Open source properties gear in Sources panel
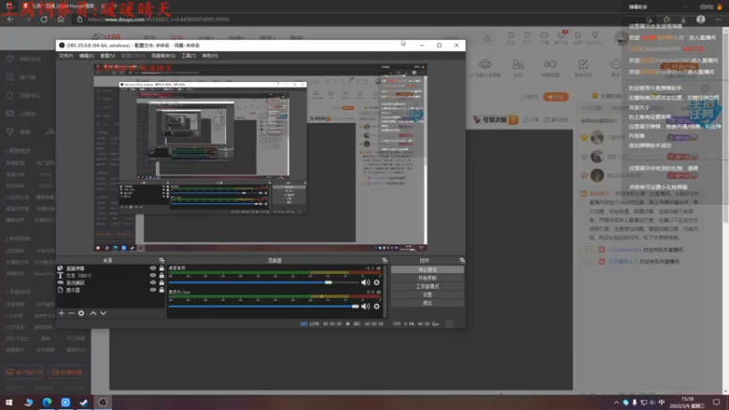 (x=81, y=313)
